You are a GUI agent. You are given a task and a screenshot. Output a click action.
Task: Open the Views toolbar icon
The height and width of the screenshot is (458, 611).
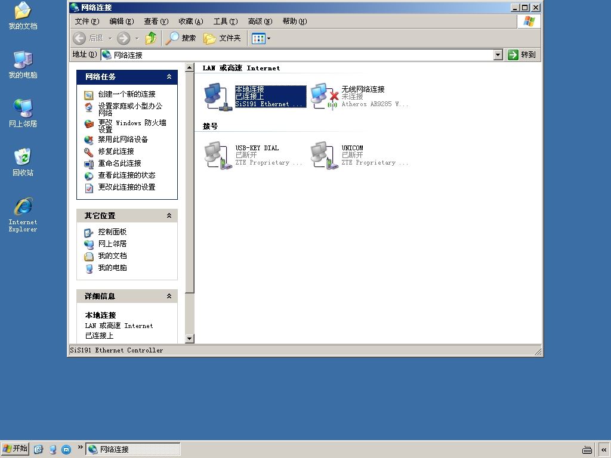point(258,38)
